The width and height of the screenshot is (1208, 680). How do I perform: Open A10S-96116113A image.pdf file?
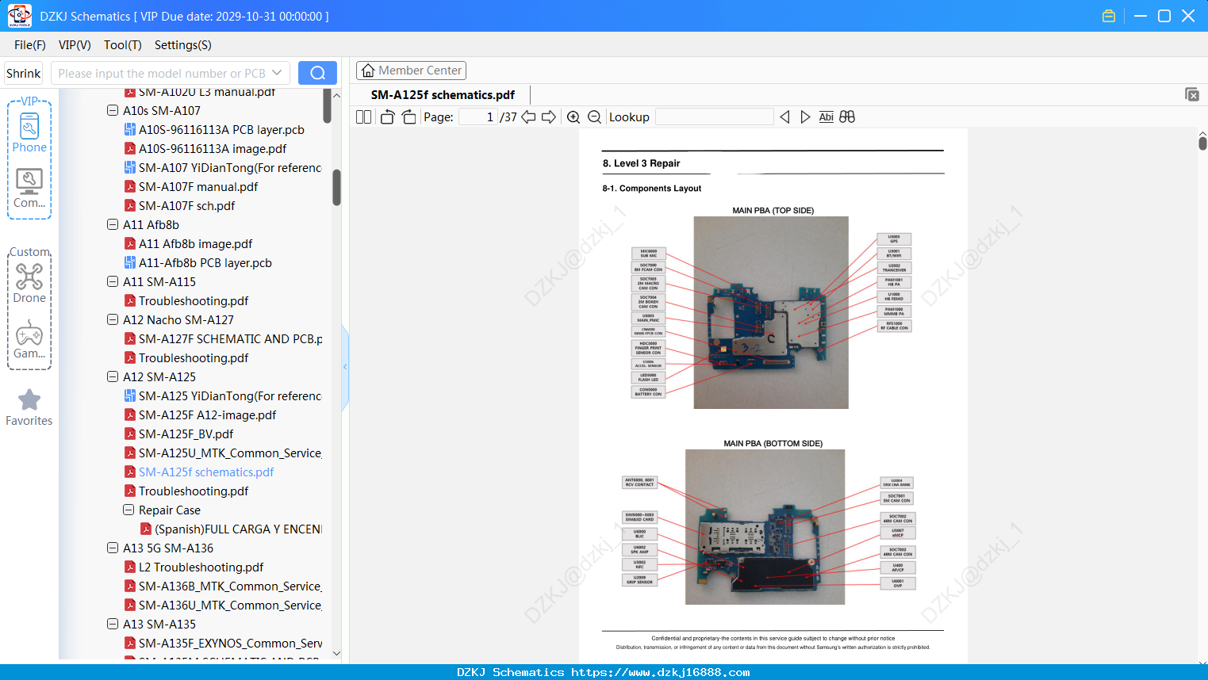point(213,149)
